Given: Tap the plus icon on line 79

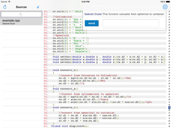Looking at the screenshot, I should pyautogui.click(x=169, y=116).
